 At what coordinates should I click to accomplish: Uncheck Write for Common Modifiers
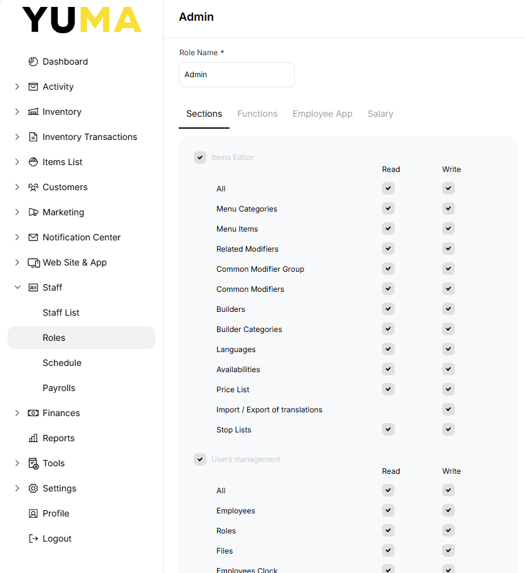pyautogui.click(x=448, y=289)
